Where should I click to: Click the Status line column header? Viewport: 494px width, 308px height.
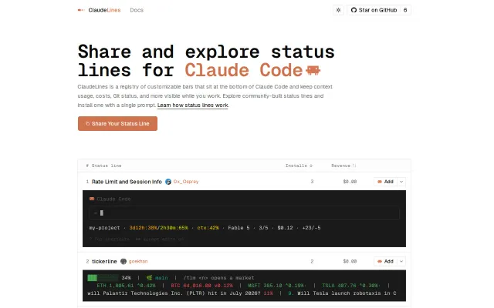click(x=107, y=166)
